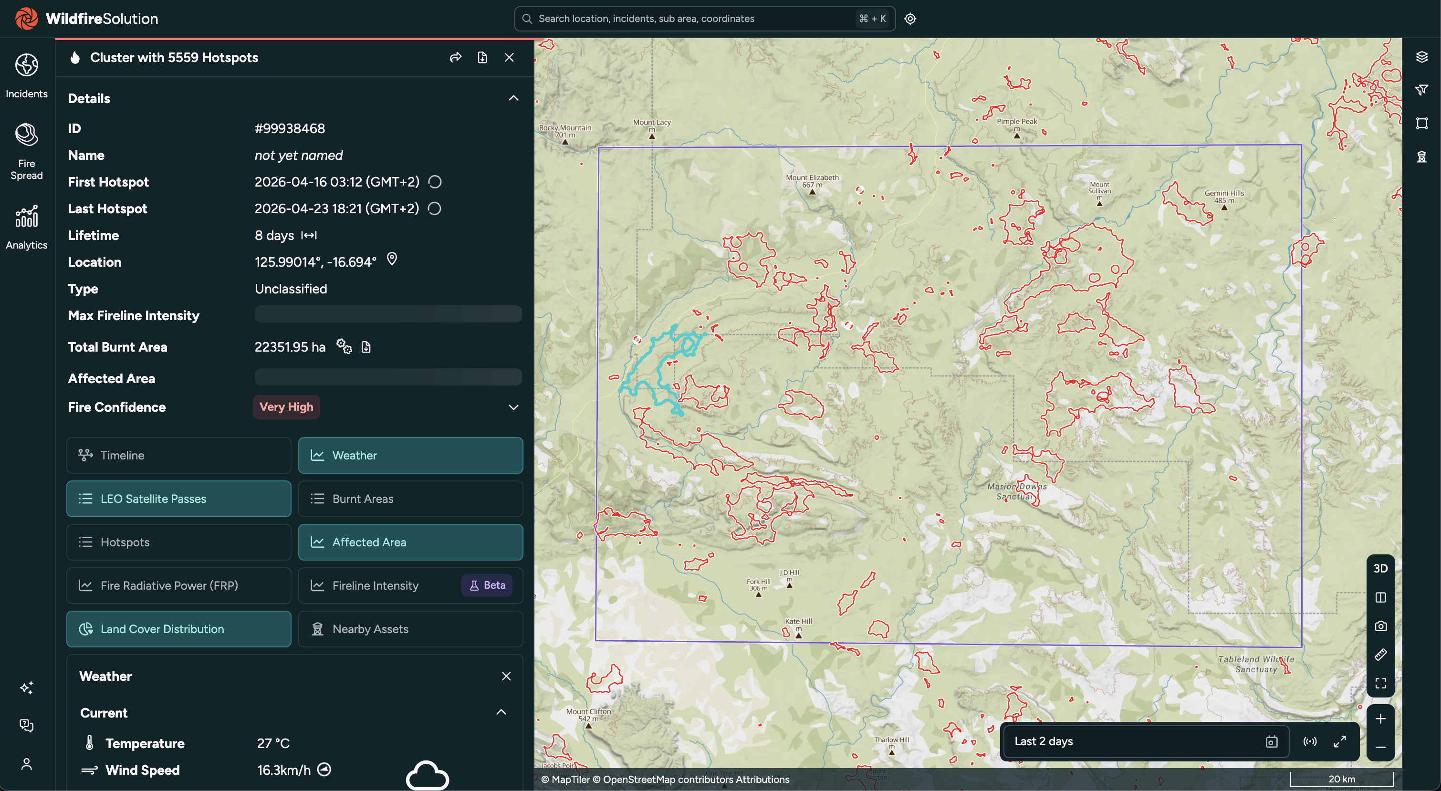
Task: Collapse the Current weather section
Action: coord(501,712)
